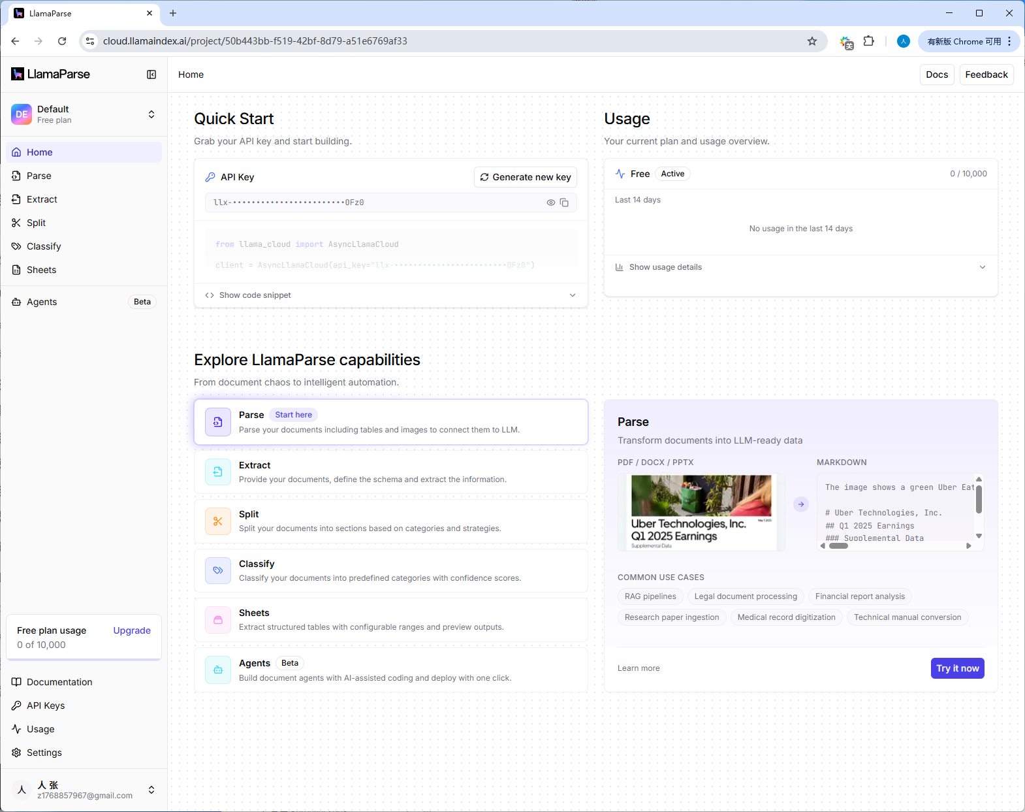1025x812 pixels.
Task: Collapse the sidebar with the panel icon
Action: click(151, 74)
